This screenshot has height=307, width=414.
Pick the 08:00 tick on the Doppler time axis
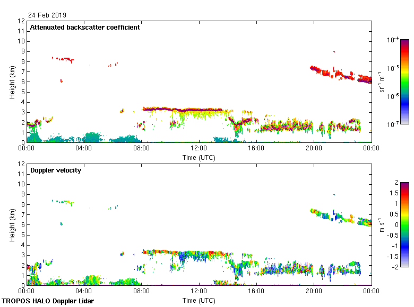[142, 291]
